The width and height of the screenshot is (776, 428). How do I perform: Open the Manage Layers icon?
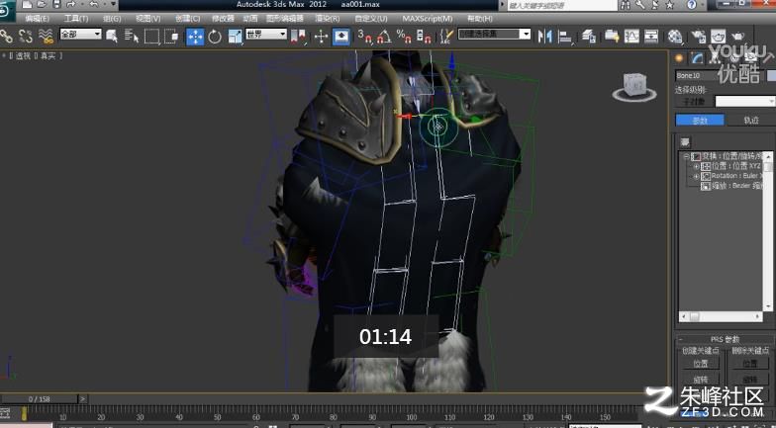tap(588, 36)
